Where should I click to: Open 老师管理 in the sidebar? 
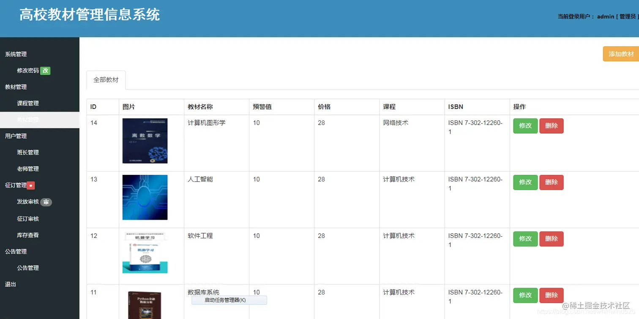[28, 169]
